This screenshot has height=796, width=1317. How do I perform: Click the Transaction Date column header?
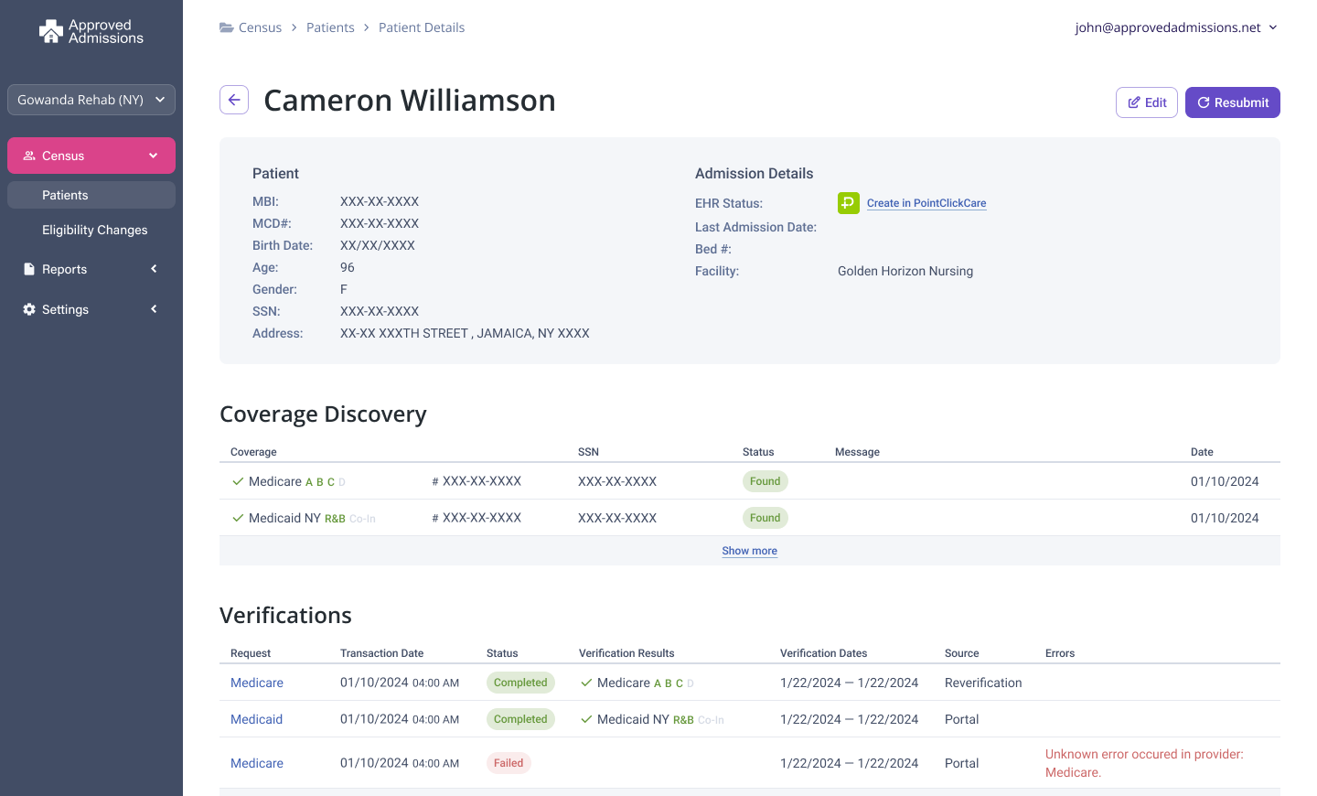381,653
